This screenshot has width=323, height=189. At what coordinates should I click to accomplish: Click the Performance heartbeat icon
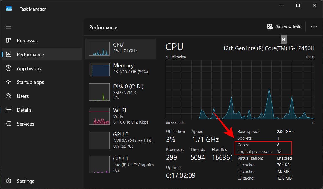[9, 55]
